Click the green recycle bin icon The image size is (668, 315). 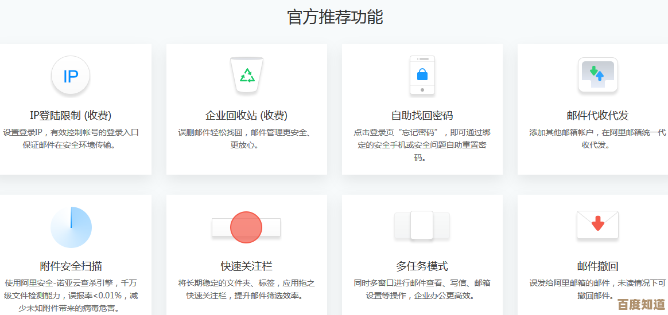[x=247, y=76]
